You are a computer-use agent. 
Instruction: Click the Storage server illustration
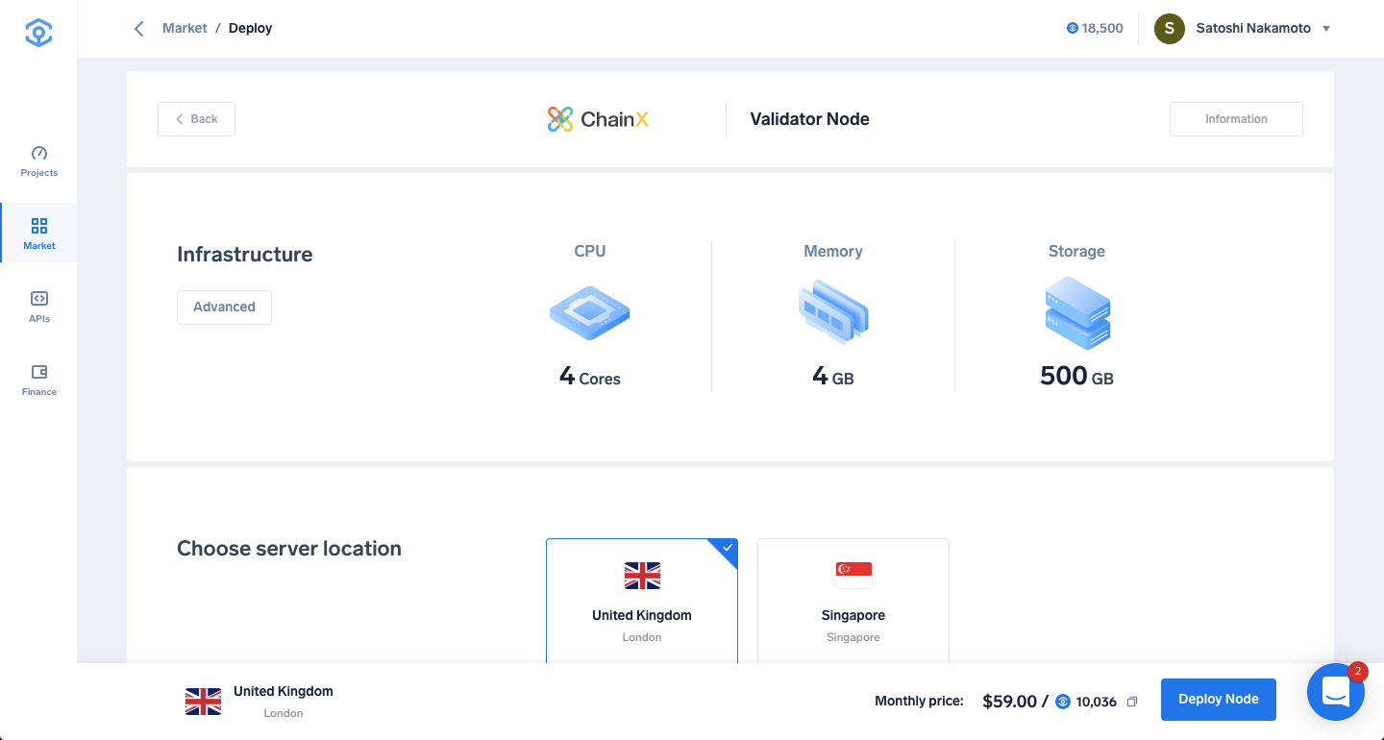(x=1077, y=313)
